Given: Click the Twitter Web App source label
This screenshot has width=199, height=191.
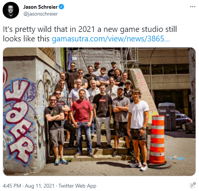Looking at the screenshot, I should coord(77,186).
